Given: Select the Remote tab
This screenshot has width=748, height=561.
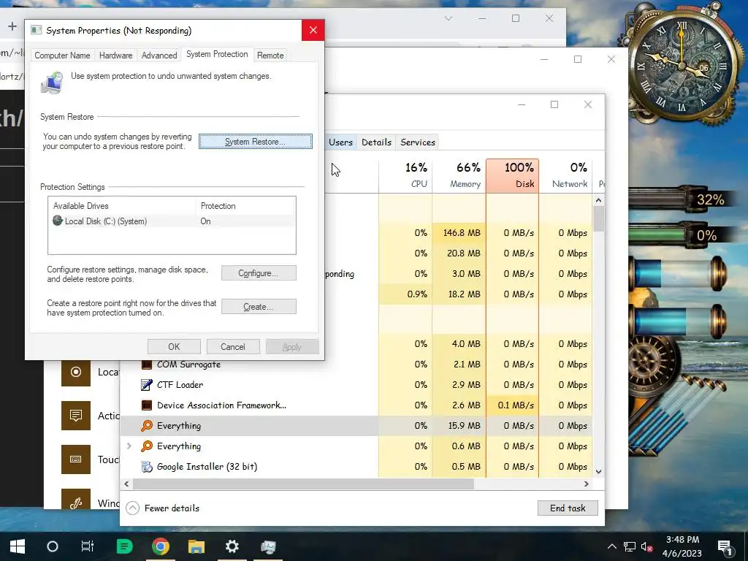Looking at the screenshot, I should point(270,56).
